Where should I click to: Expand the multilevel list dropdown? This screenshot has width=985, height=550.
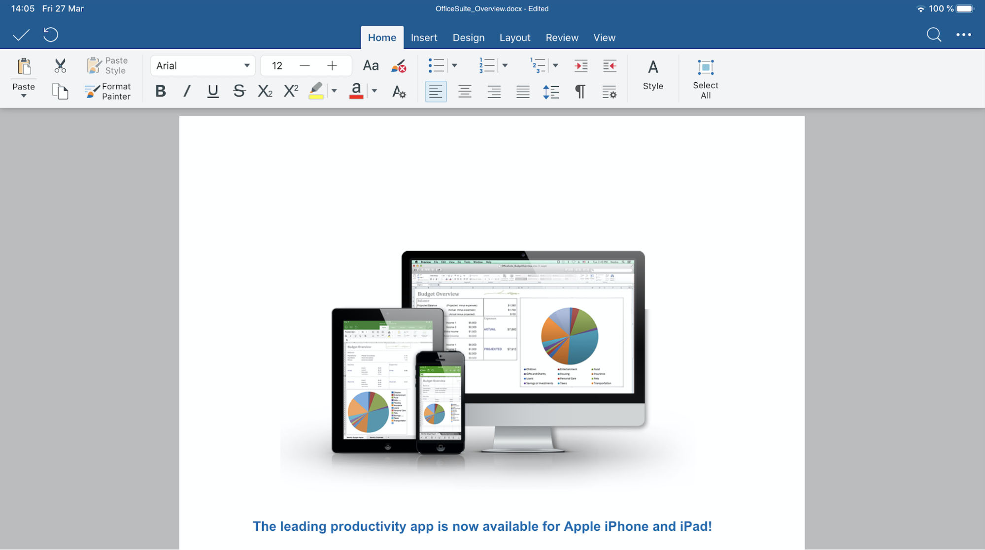(555, 65)
